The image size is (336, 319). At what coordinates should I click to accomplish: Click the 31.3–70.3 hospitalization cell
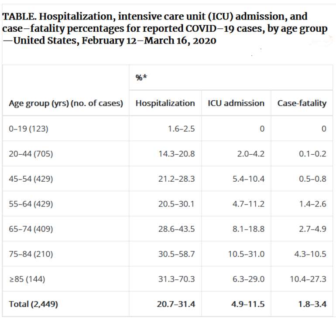coord(177,279)
